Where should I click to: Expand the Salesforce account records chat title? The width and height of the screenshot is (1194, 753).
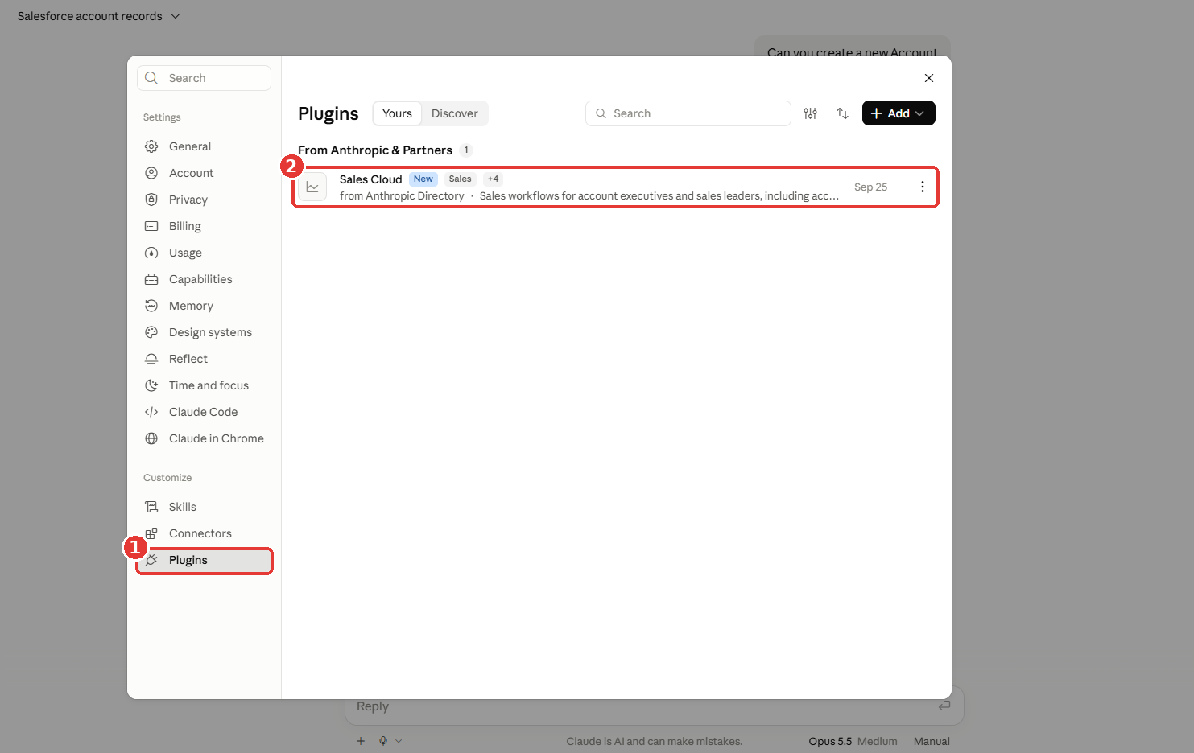pyautogui.click(x=98, y=16)
